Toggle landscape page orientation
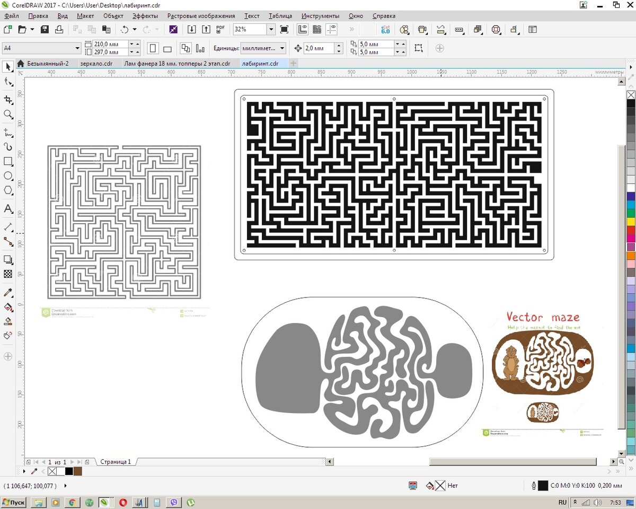The image size is (636, 509). pyautogui.click(x=167, y=49)
